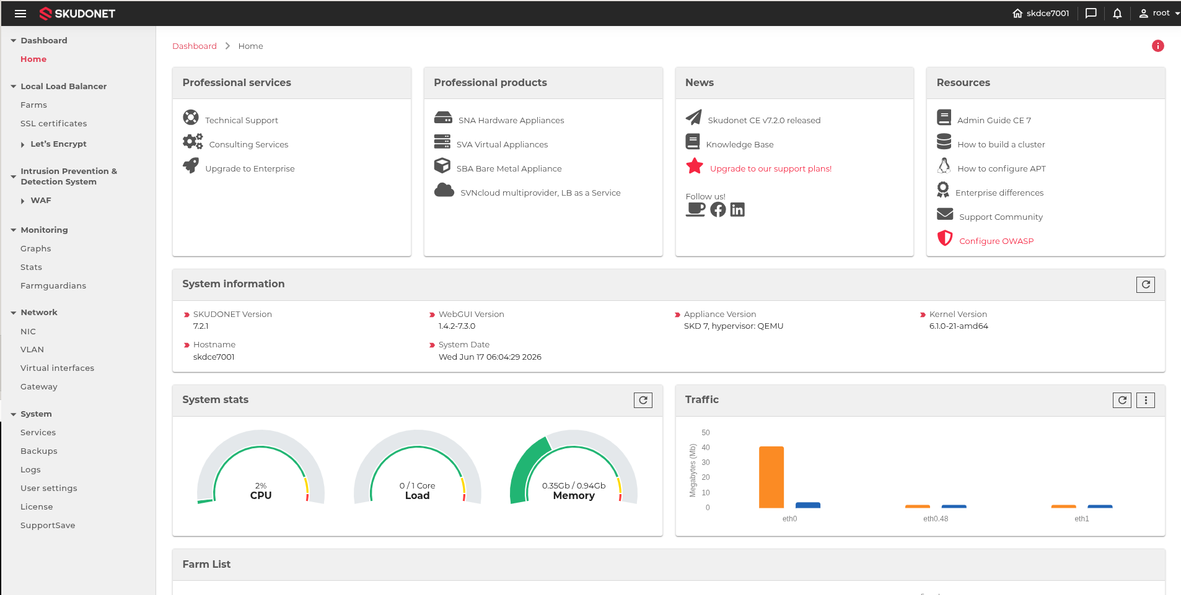The image size is (1181, 595).
Task: Open the Farms page
Action: click(33, 105)
